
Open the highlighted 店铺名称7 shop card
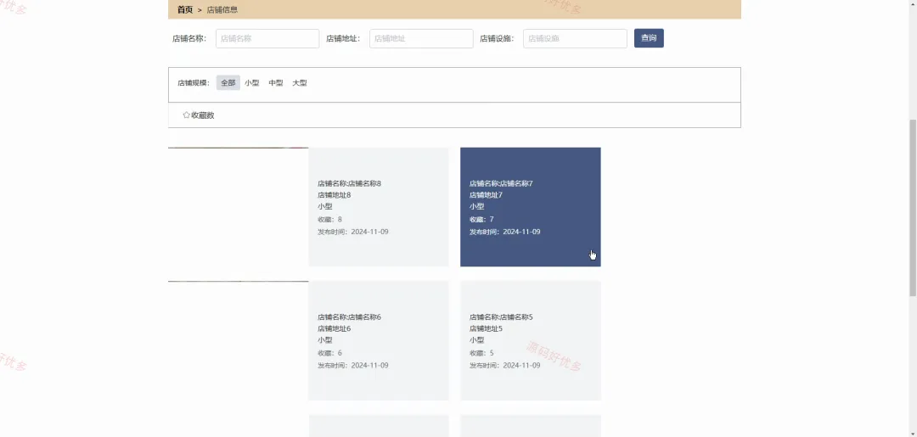[531, 207]
